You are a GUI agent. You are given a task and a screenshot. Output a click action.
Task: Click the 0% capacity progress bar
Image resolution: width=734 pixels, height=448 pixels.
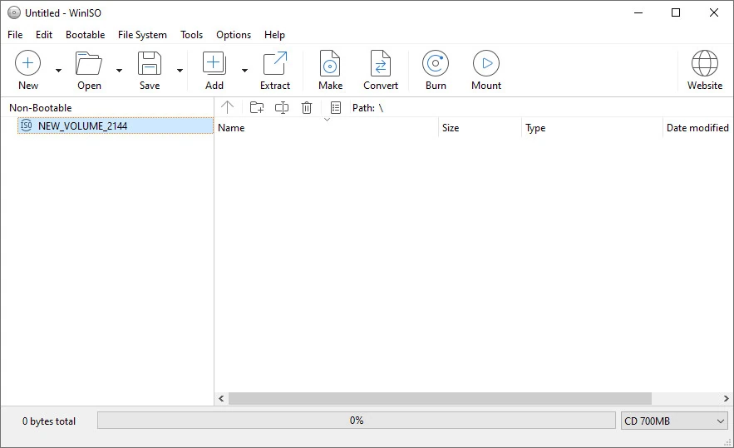[357, 421]
